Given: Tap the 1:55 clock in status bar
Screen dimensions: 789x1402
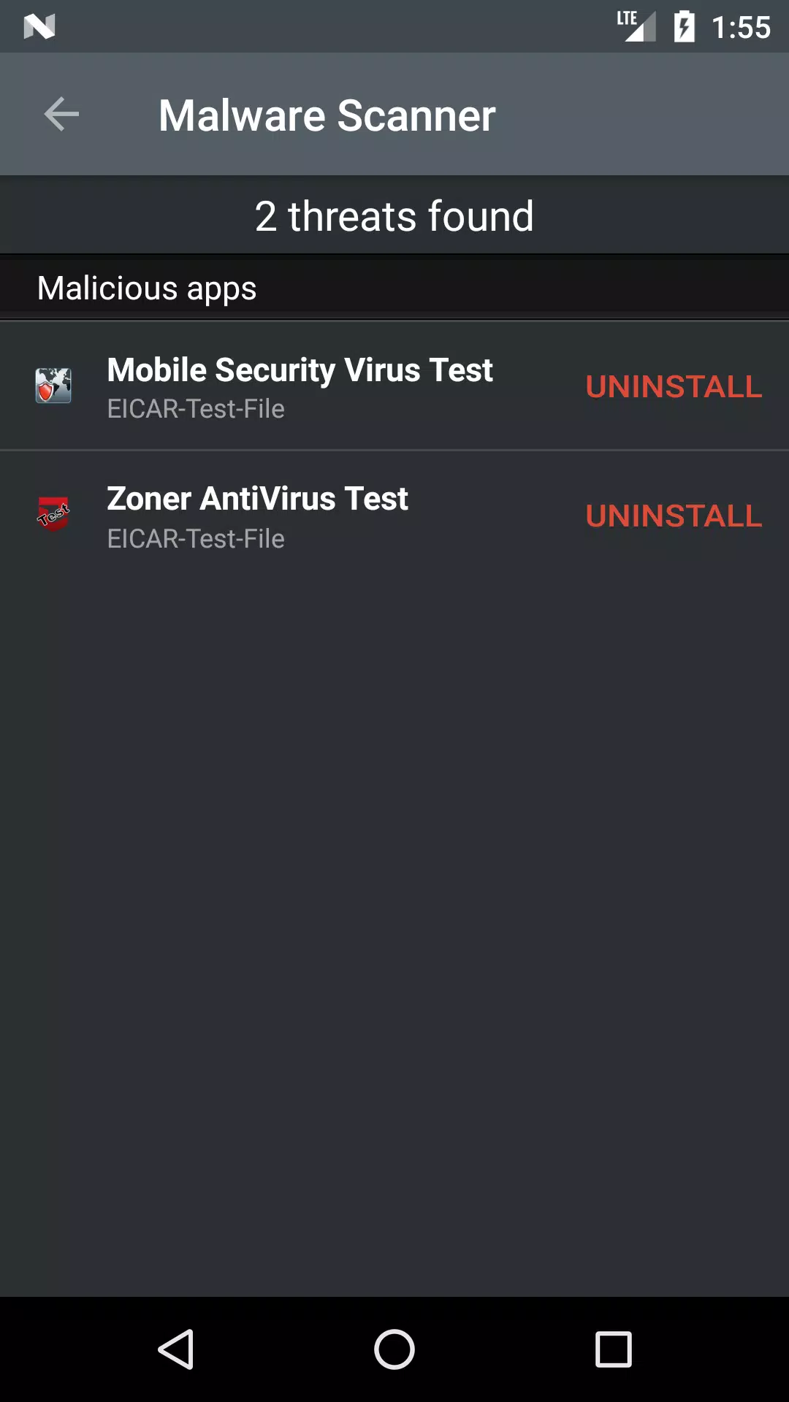Looking at the screenshot, I should pyautogui.click(x=741, y=28).
